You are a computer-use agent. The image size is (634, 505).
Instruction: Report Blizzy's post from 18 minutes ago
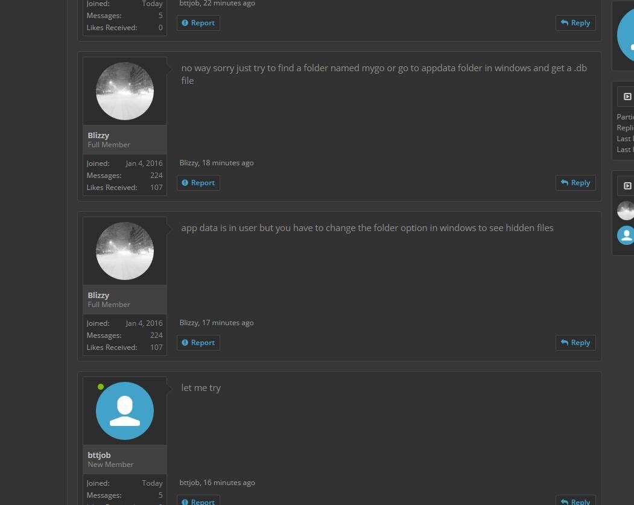[x=198, y=183]
